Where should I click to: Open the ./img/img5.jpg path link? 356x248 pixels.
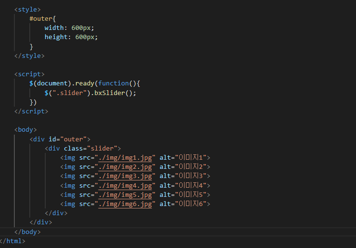[x=125, y=195]
